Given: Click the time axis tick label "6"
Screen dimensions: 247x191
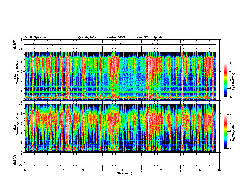Looking at the screenshot, I should point(142,170).
